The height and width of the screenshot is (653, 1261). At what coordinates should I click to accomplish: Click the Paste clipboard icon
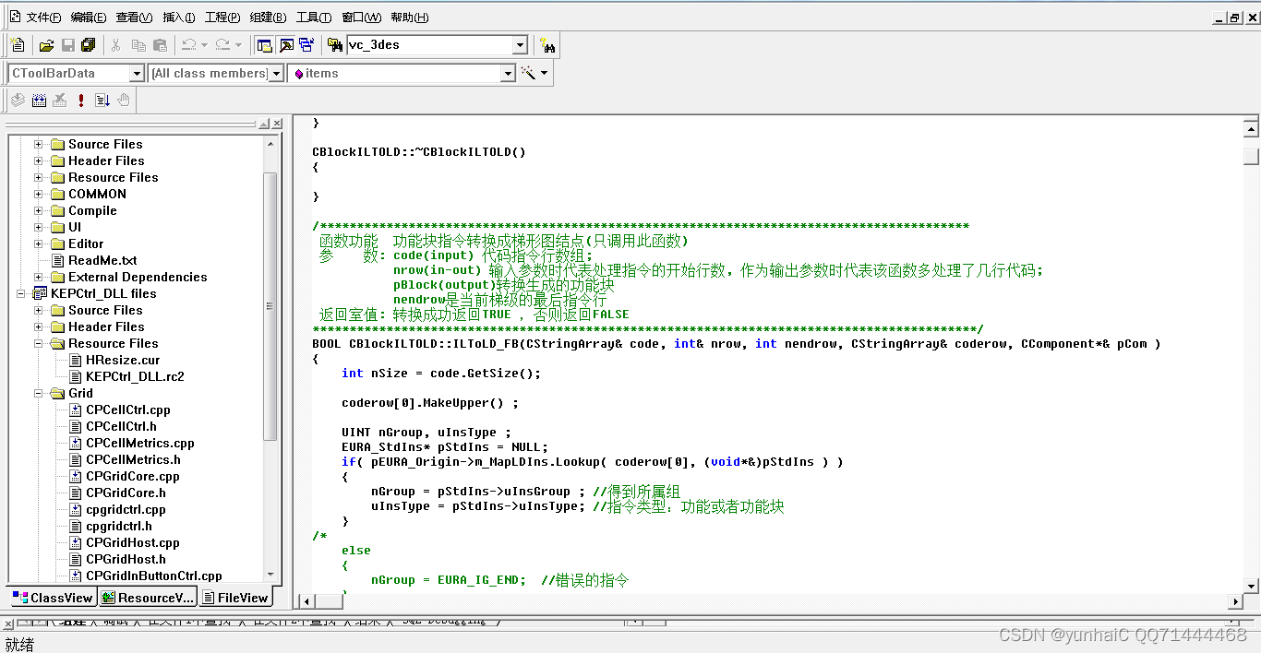pos(160,45)
